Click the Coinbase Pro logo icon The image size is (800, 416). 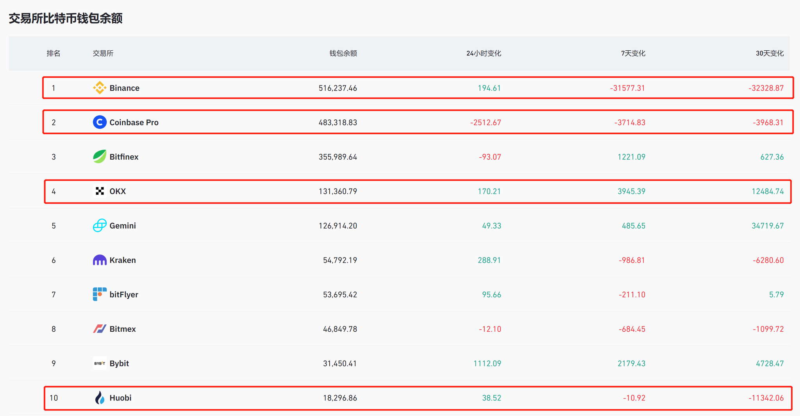(100, 122)
